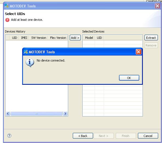
Task: Click the 'No device connected.' message text
Action: [51, 60]
